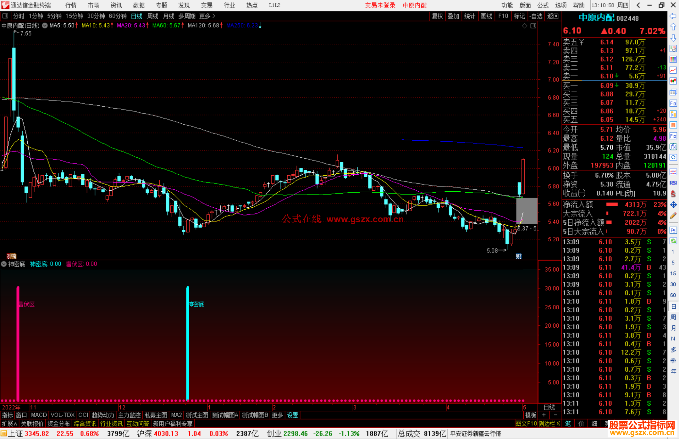The image size is (679, 439).
Task: Click the F12 sidebar icon
Action: click(673, 136)
